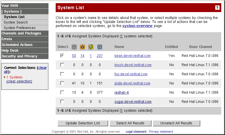The image size is (225, 135).
Task: Expand the Channels and Packages section
Action: pos(21,33)
